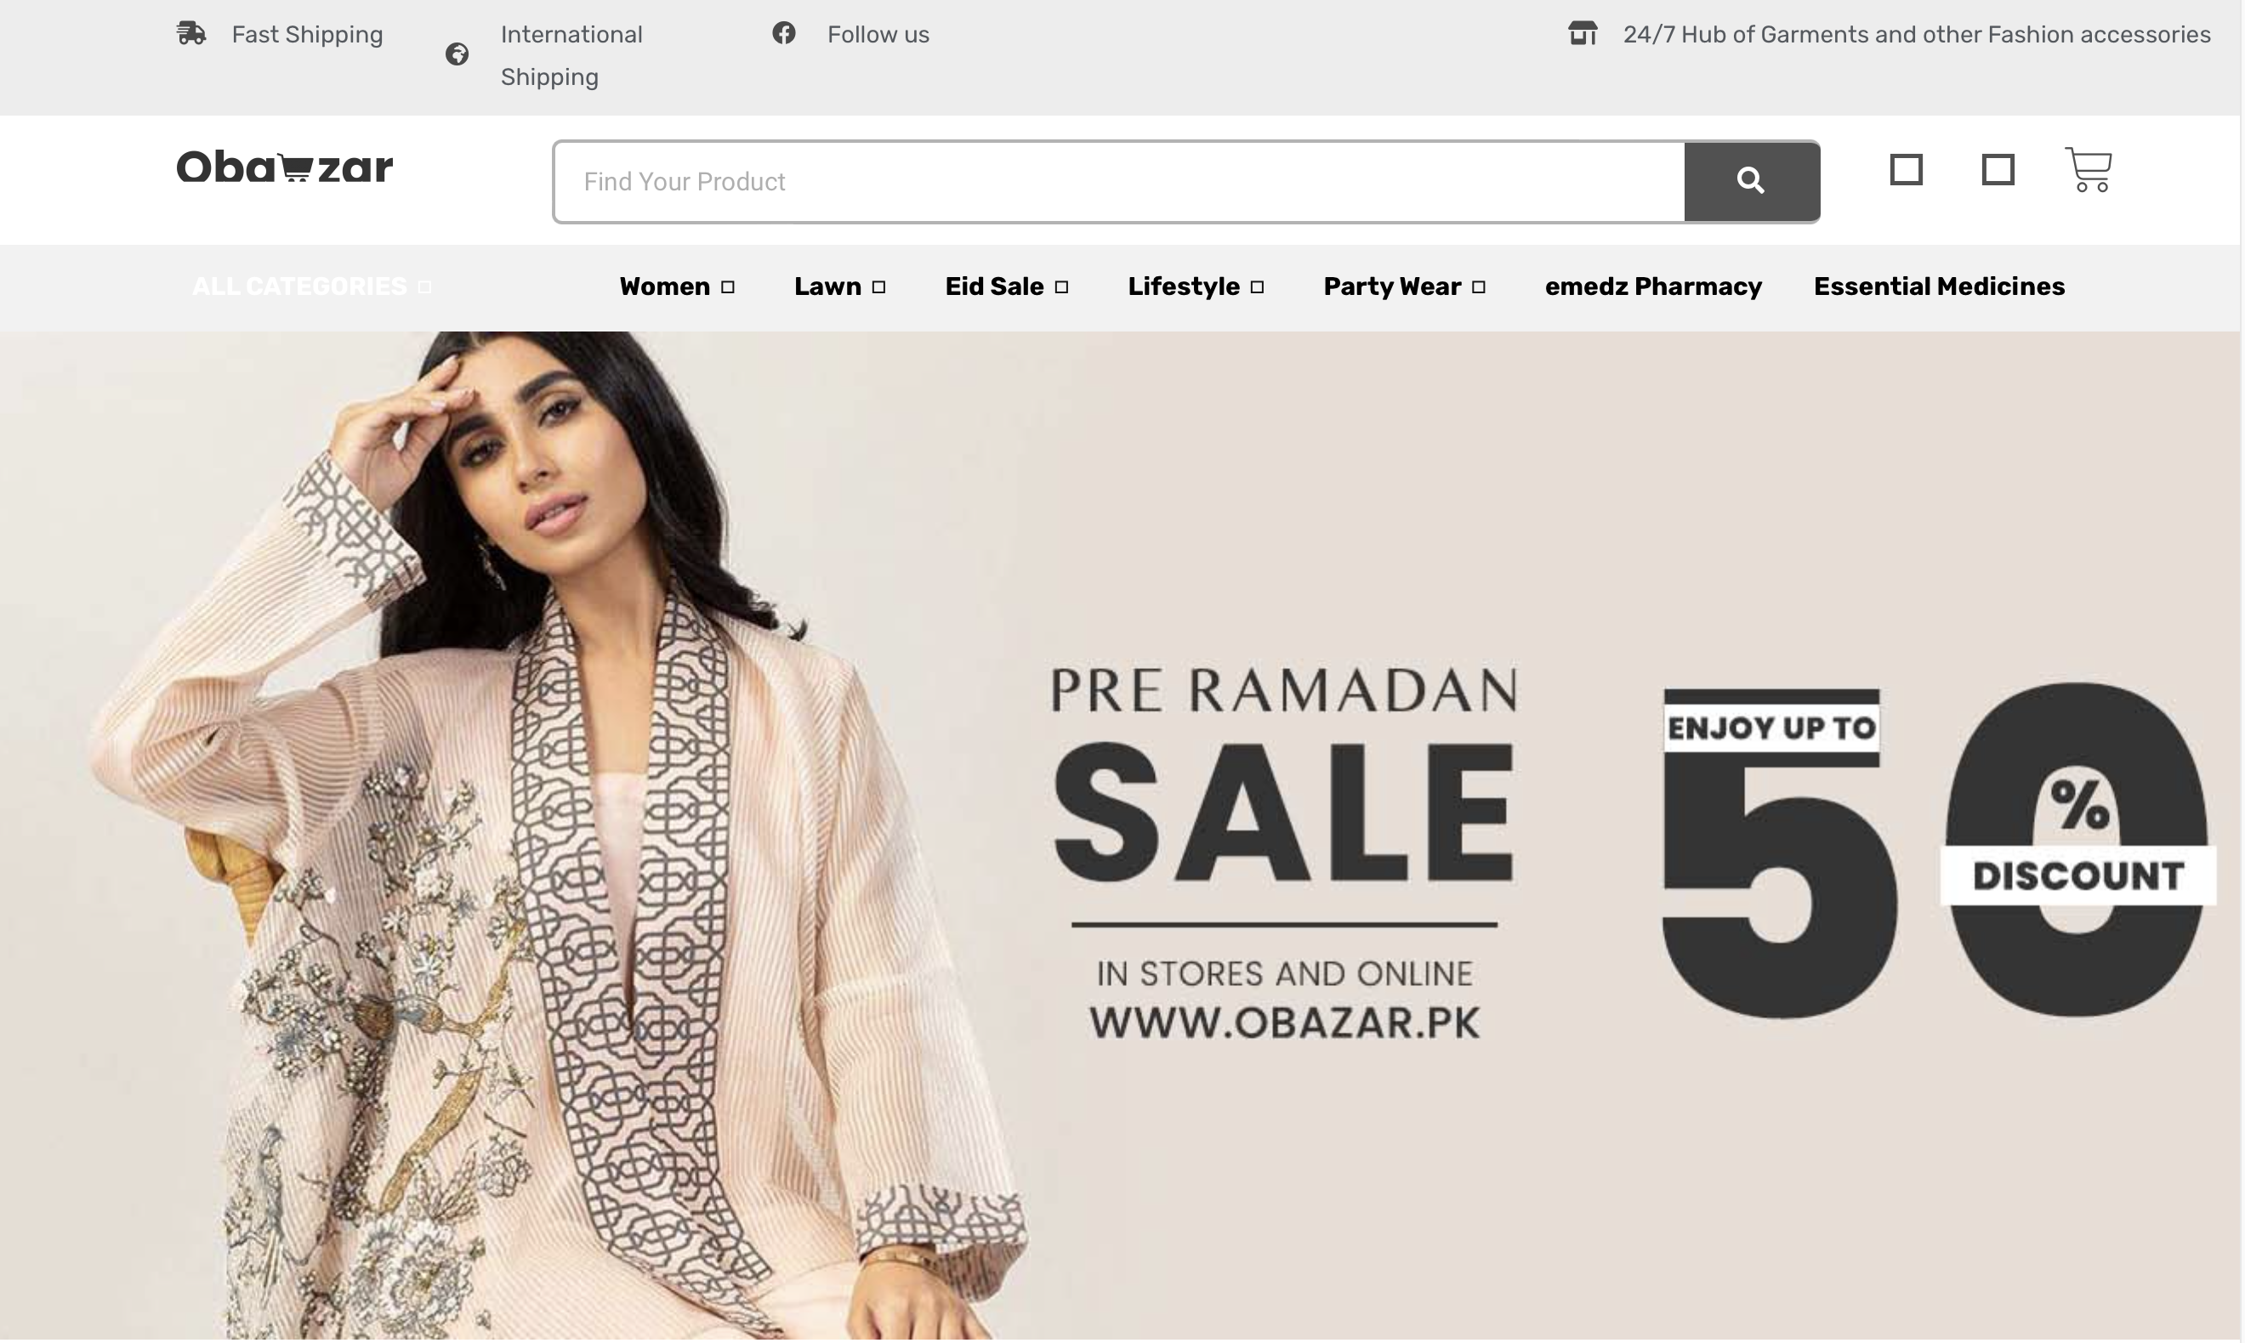Screen dimensions: 2245x1343
Task: Expand the Eid Sale submenu
Action: coord(1007,287)
